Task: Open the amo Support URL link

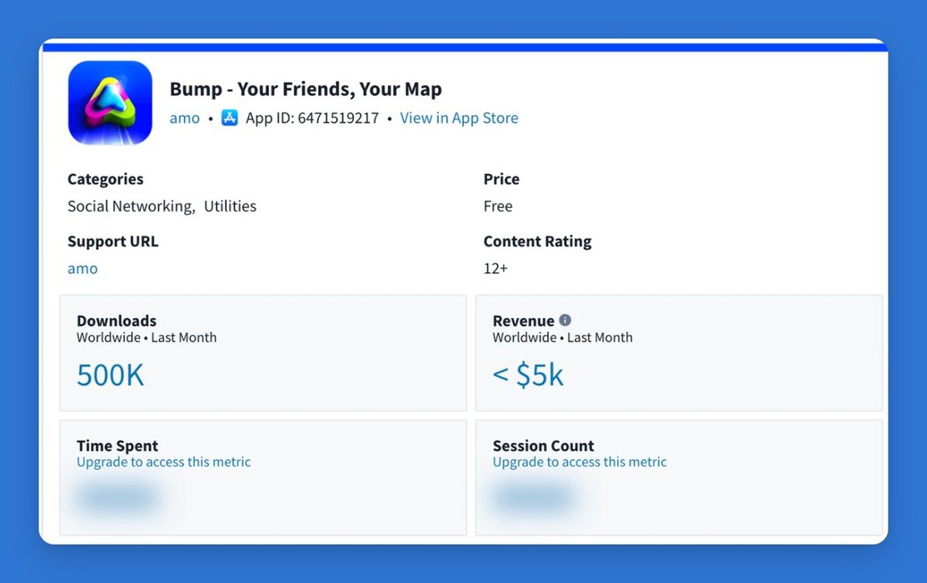Action: pyautogui.click(x=82, y=268)
